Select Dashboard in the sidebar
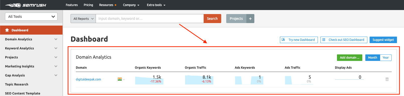Screen dimensions: 404x96 pyautogui.click(x=31, y=30)
